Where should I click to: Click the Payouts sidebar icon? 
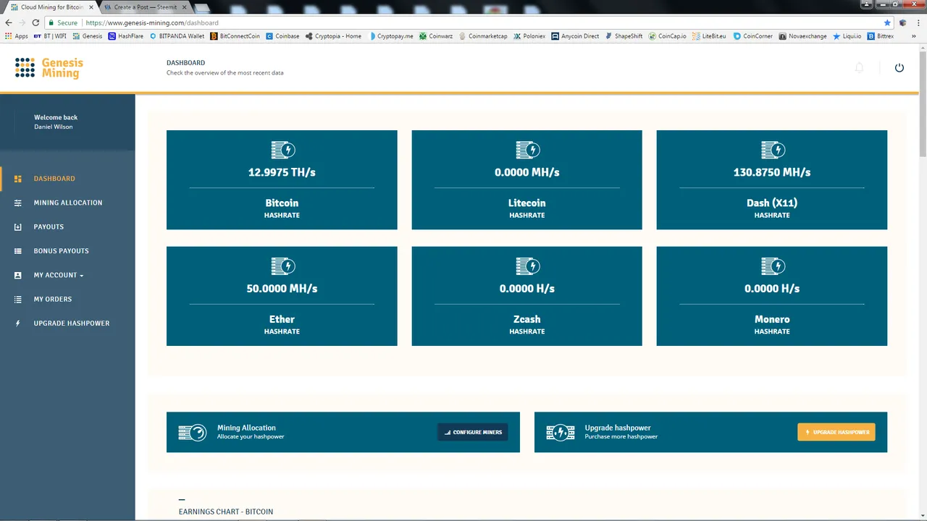click(18, 226)
